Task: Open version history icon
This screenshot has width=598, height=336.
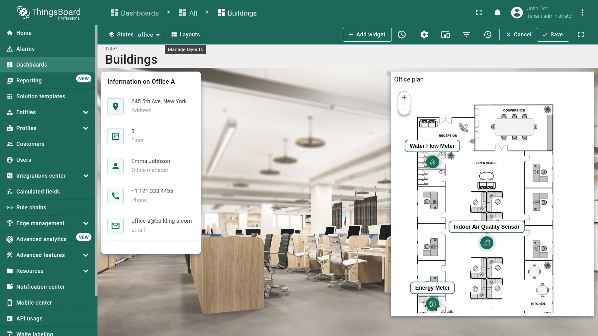Action: (x=487, y=35)
